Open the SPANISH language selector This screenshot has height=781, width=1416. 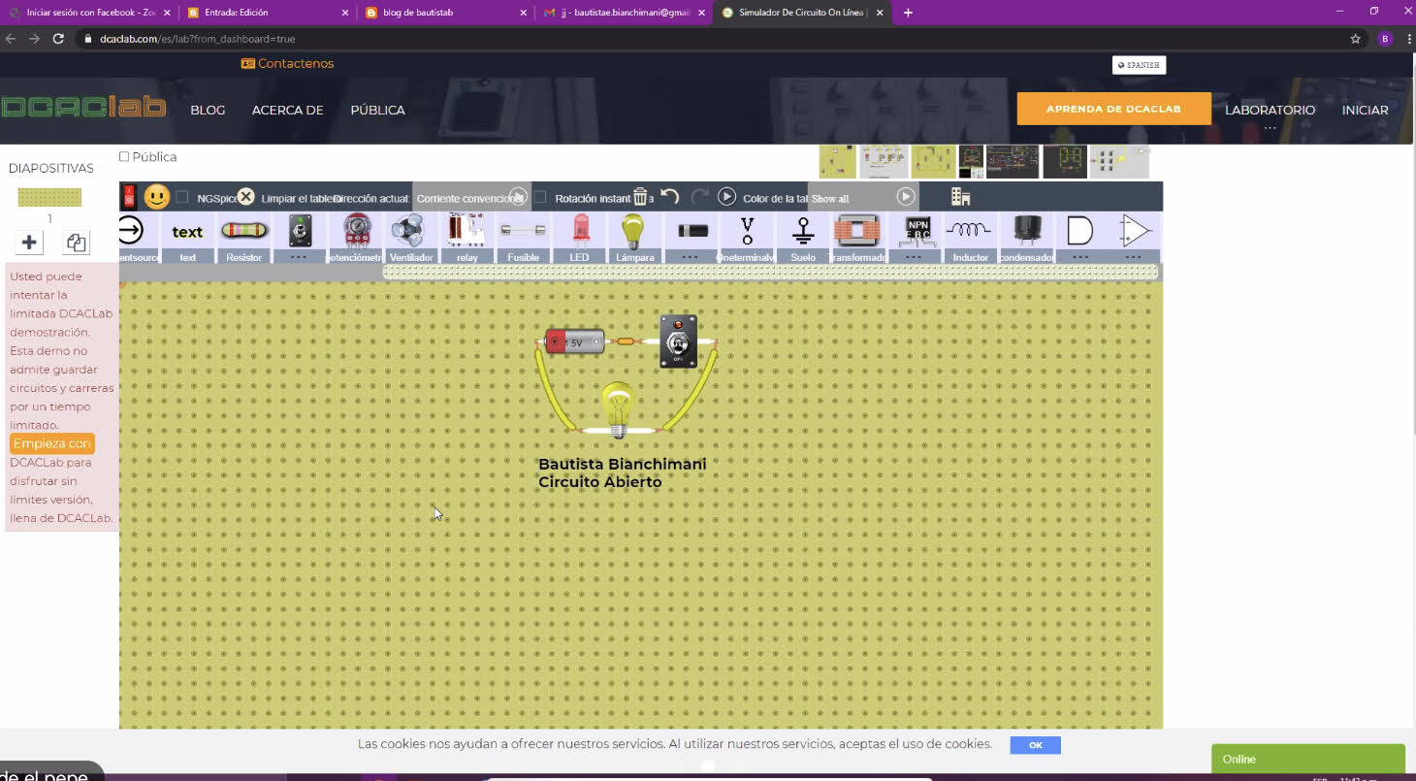pos(1139,65)
